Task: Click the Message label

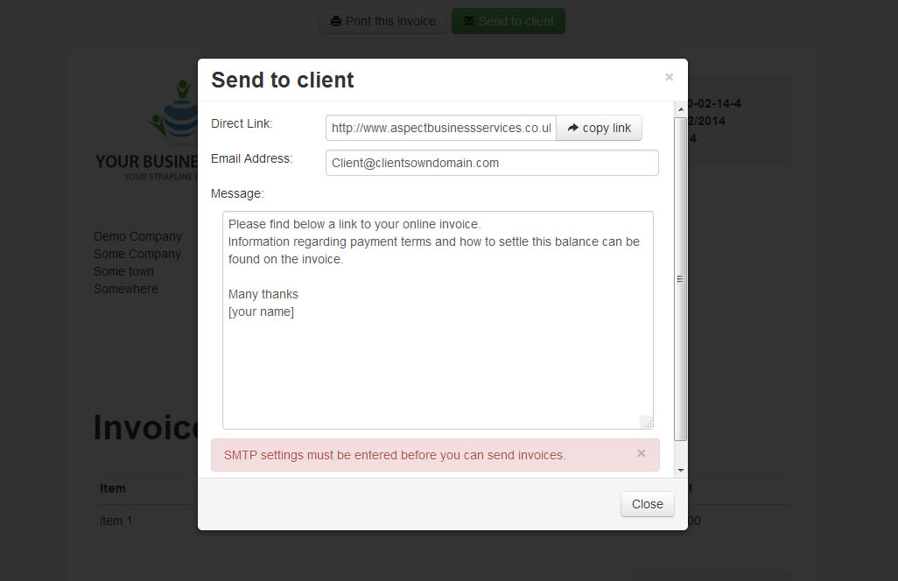Action: 237,193
